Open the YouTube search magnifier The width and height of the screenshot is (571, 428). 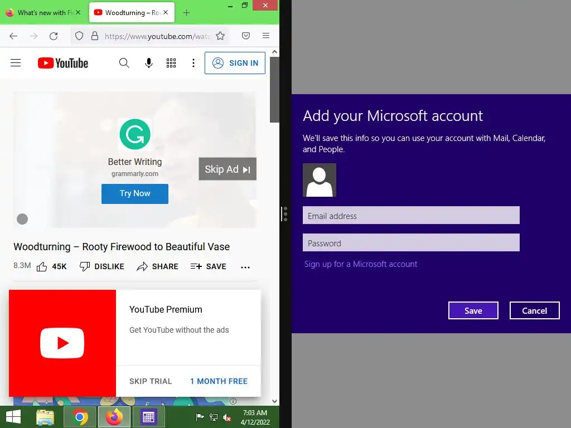124,63
